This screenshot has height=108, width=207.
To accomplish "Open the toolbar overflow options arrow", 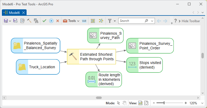I will pyautogui.click(x=172, y=23).
